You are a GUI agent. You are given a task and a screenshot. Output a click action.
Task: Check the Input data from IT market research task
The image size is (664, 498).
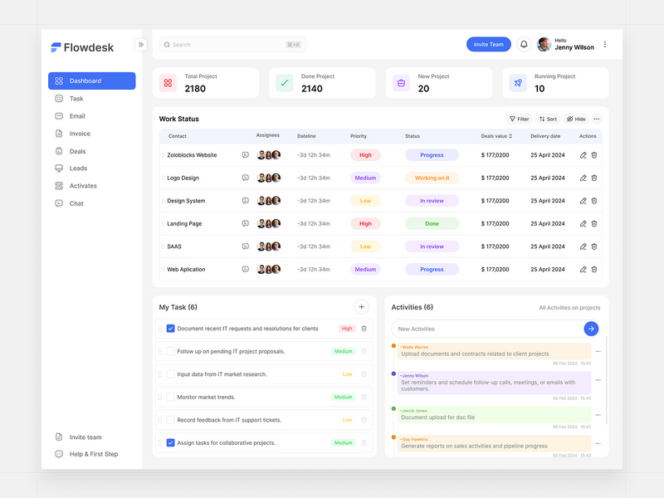pos(171,374)
